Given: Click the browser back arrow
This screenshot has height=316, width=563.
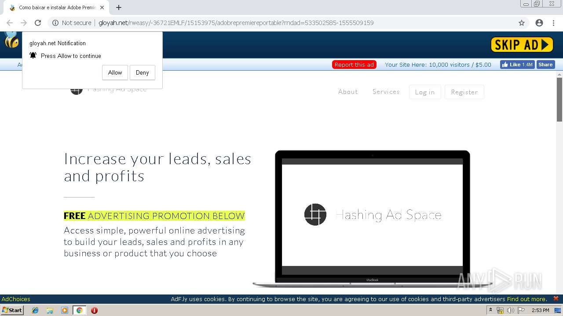Looking at the screenshot, I should (10, 23).
